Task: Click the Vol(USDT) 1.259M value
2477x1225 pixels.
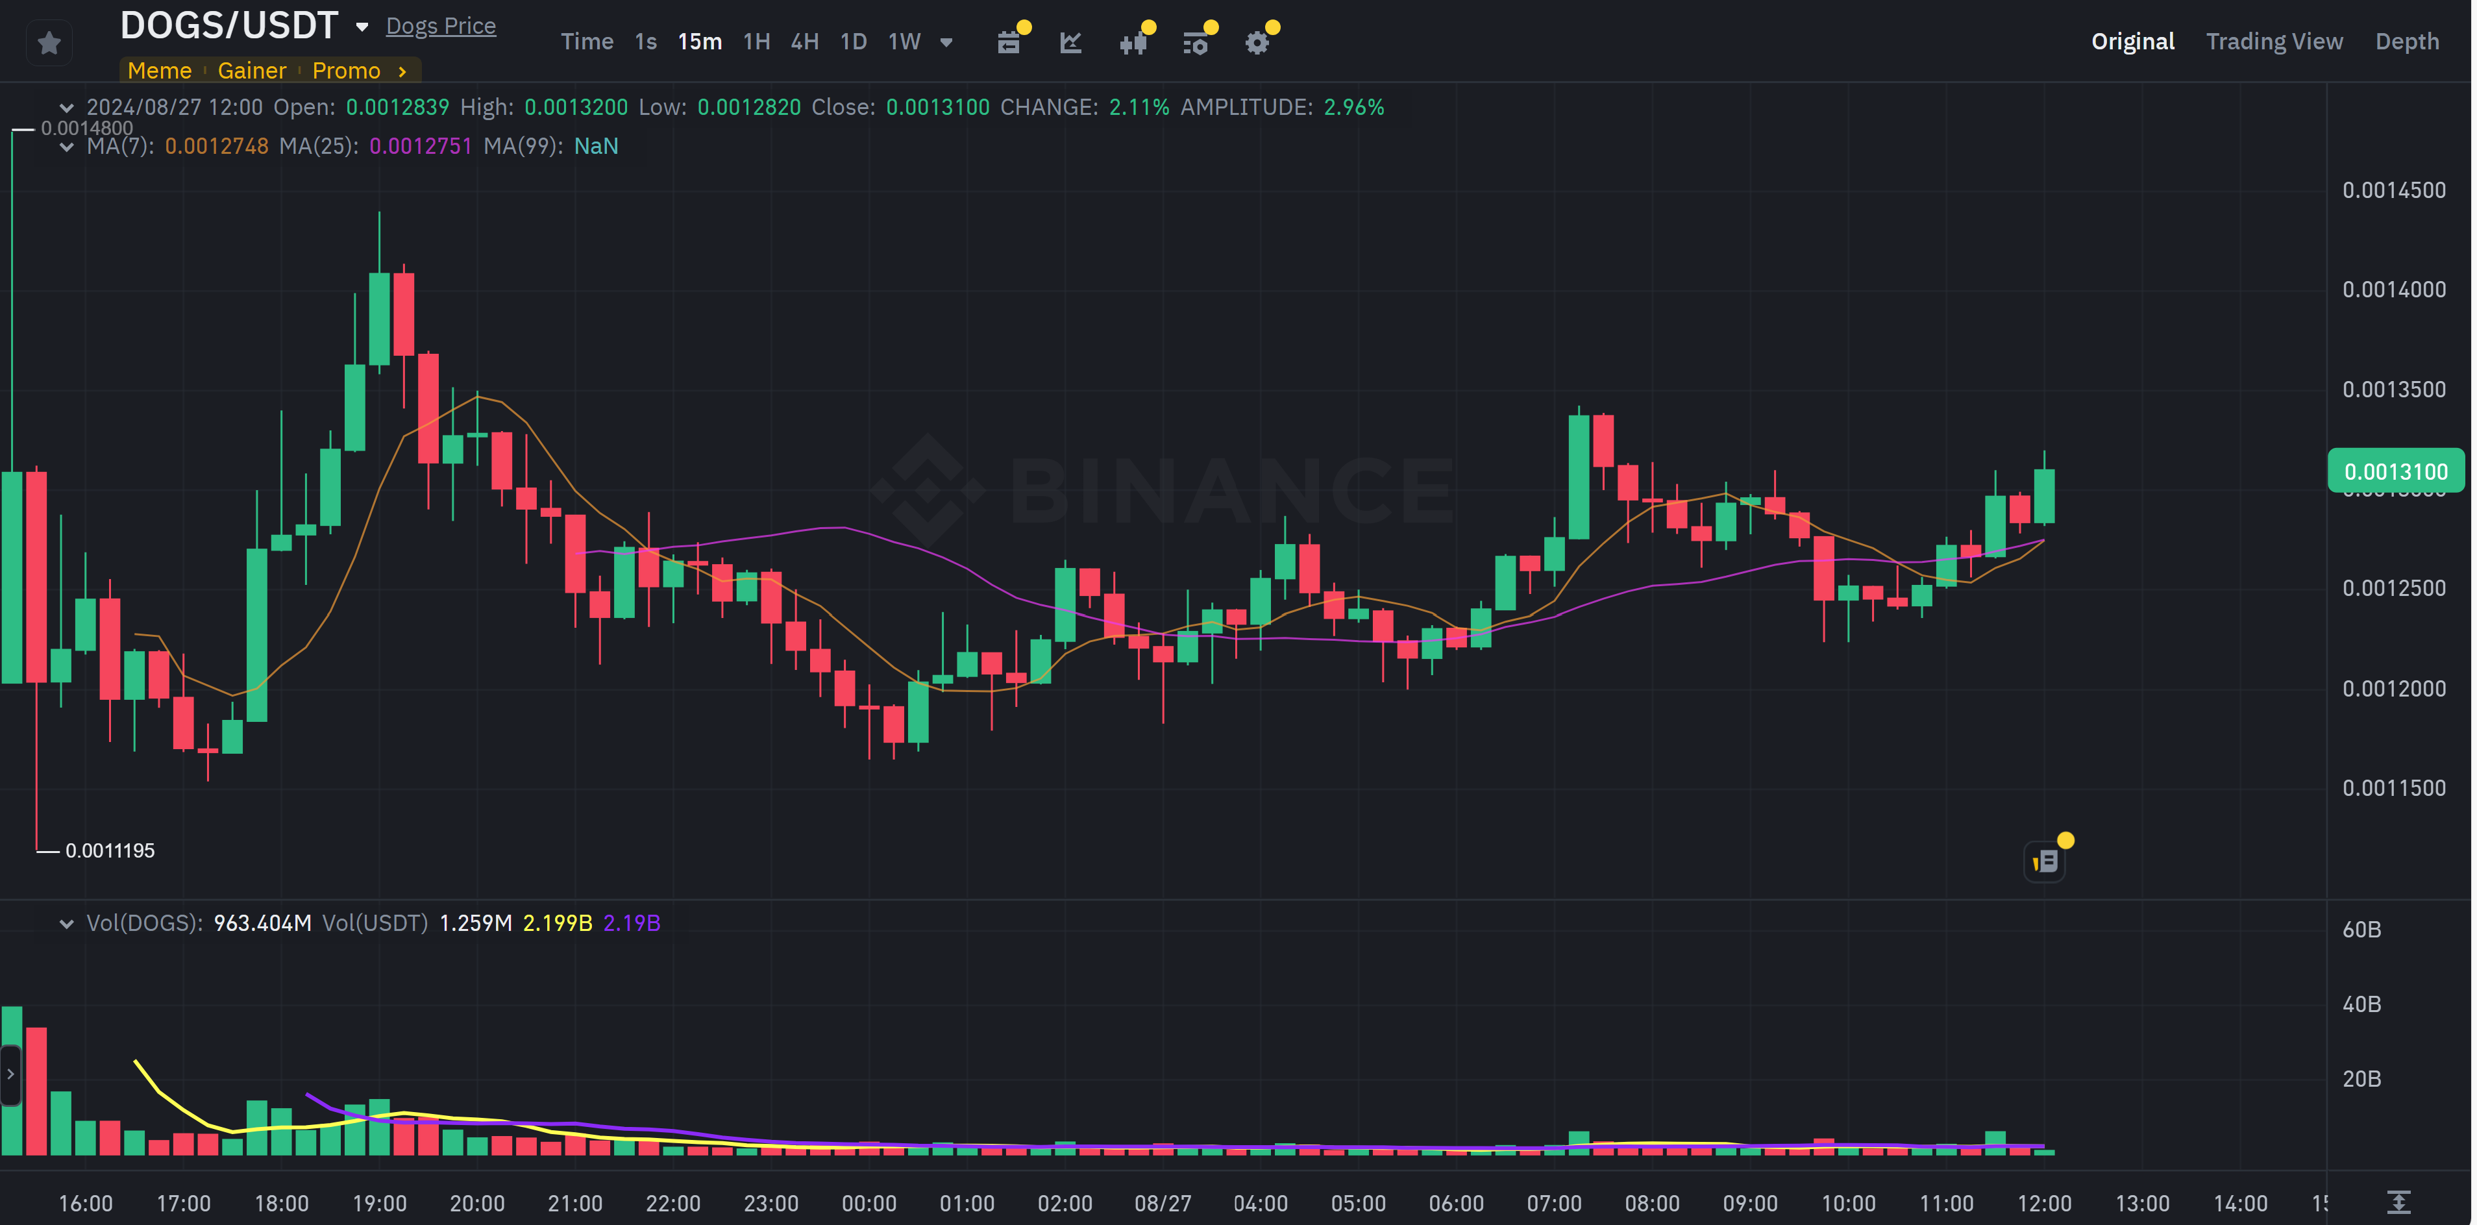Action: [x=475, y=923]
